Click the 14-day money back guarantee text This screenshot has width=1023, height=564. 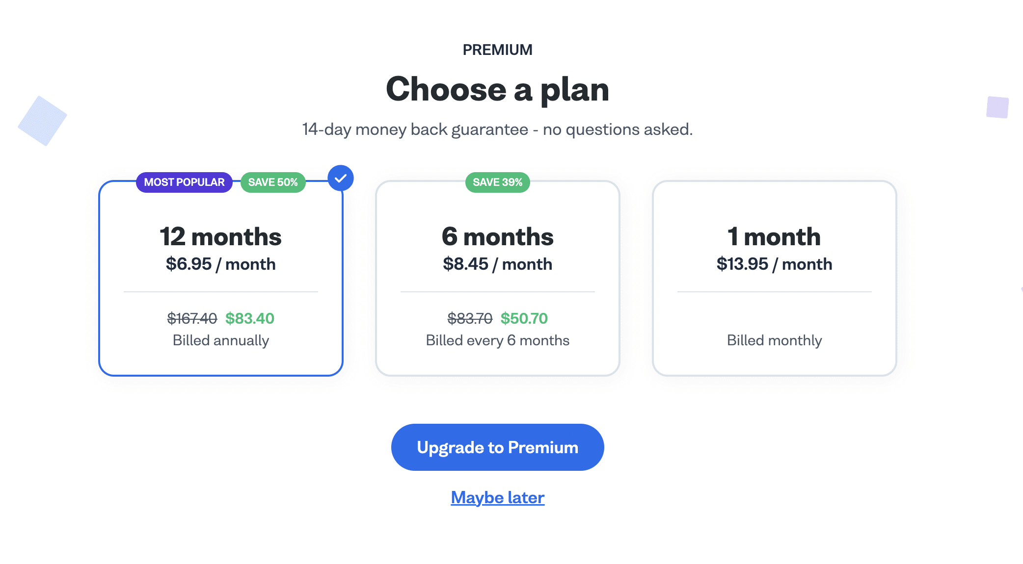click(497, 129)
